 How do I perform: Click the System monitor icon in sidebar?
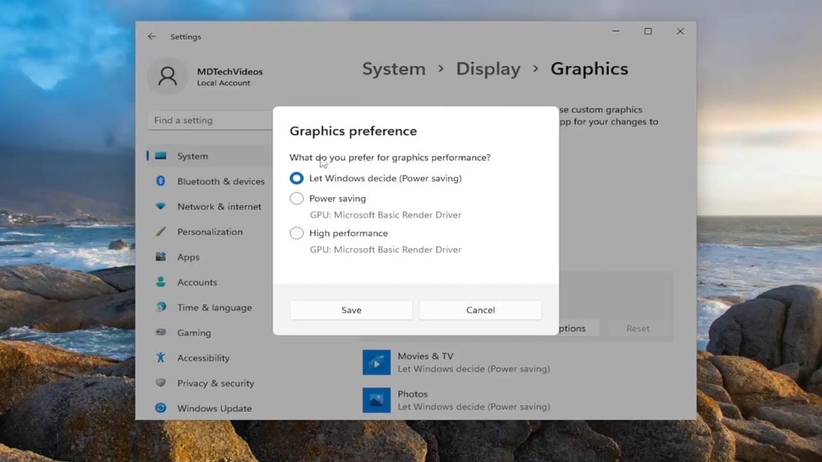[161, 156]
